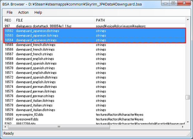The height and width of the screenshot is (139, 193).
Task: Sort list by REC column header
Action: 8,20
